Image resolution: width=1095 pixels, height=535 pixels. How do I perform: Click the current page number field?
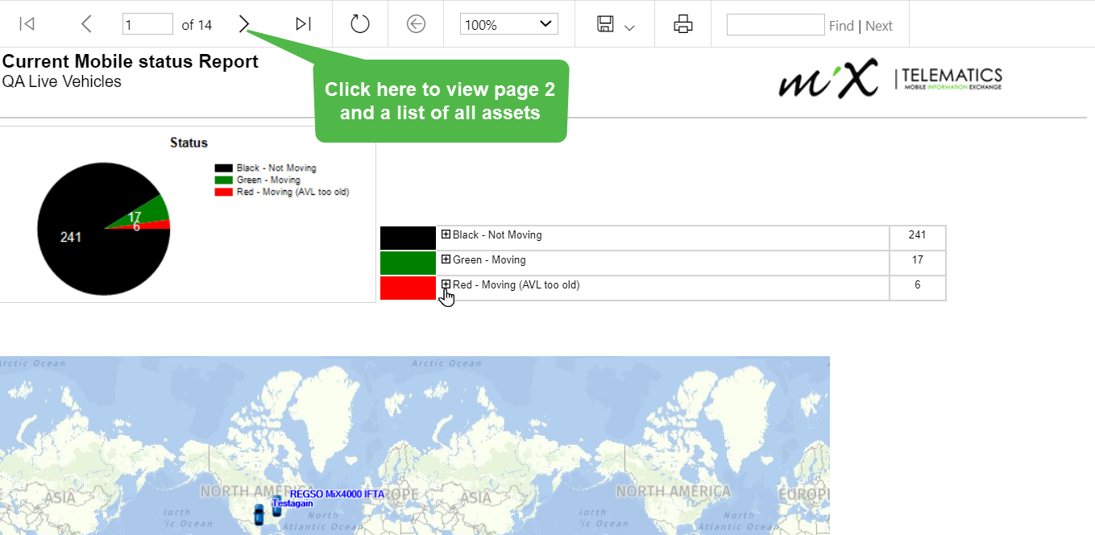(147, 24)
